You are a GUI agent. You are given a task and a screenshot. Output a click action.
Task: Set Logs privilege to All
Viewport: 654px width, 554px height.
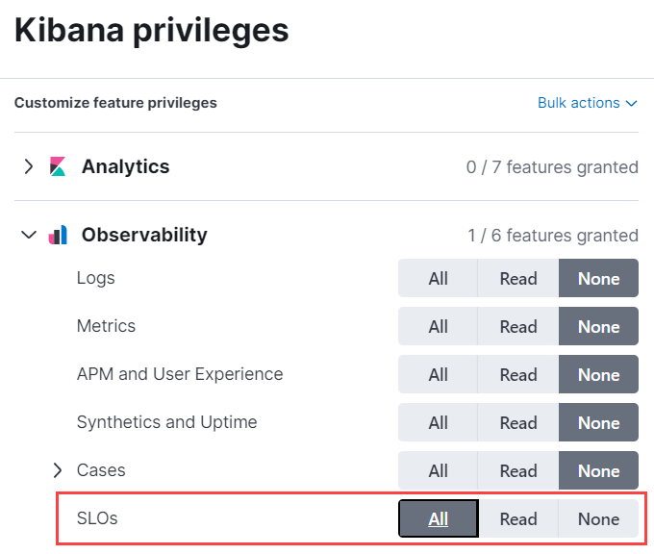point(439,279)
